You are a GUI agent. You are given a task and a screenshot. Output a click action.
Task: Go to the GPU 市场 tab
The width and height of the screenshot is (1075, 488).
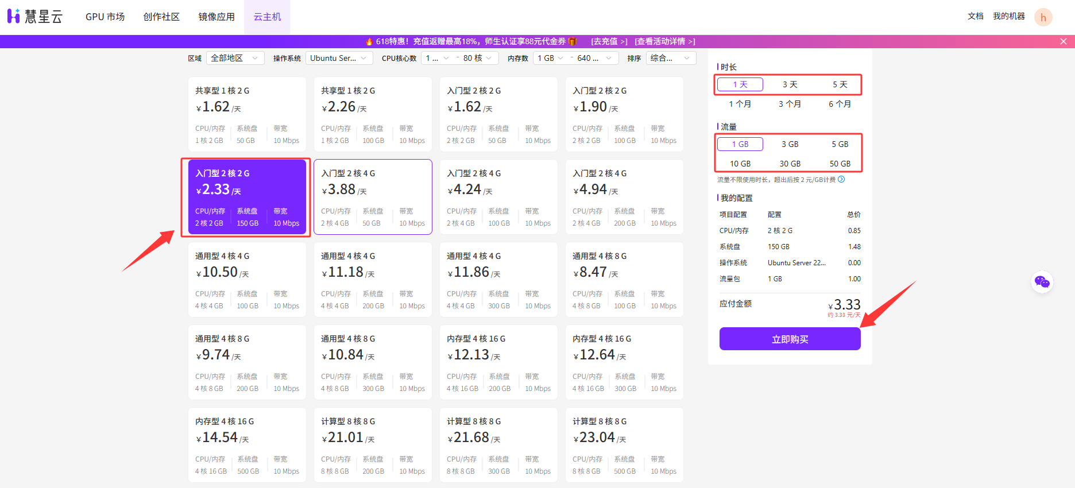click(105, 17)
